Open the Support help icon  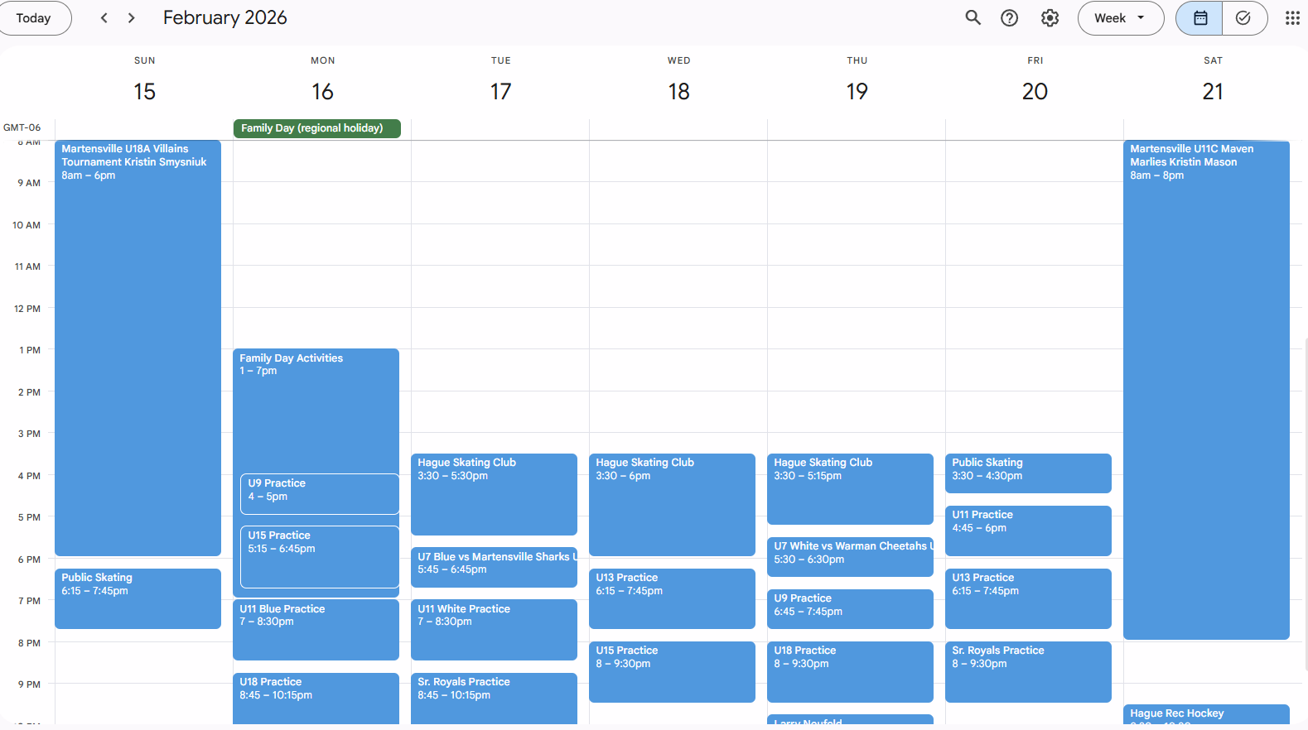[1009, 18]
